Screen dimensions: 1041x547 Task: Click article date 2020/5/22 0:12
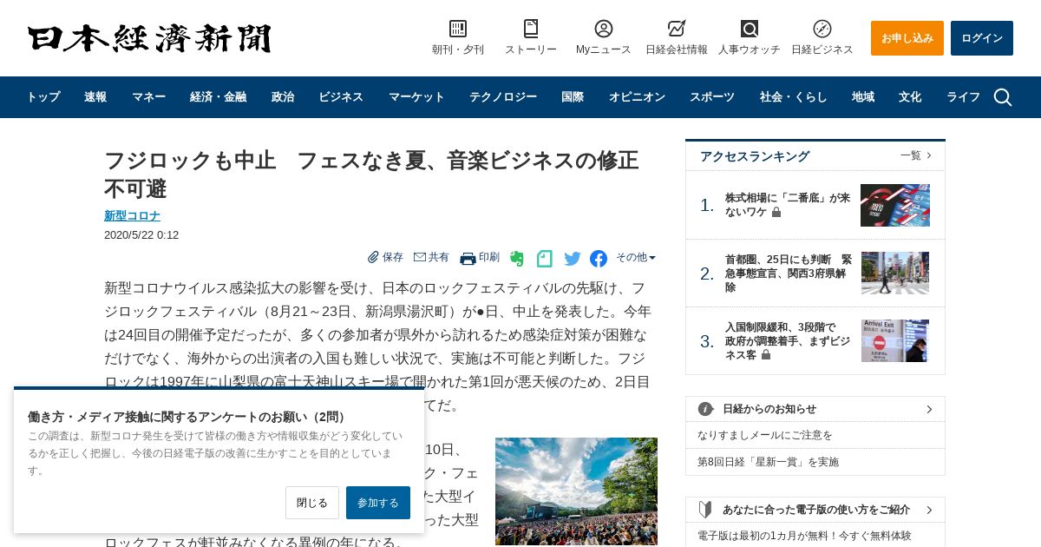click(x=141, y=235)
